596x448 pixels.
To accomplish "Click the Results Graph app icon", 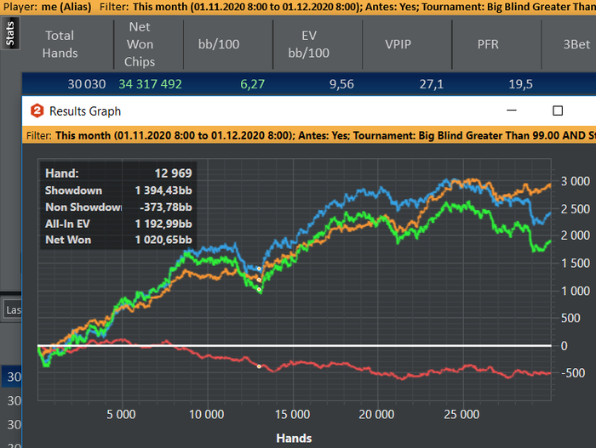I will [37, 111].
